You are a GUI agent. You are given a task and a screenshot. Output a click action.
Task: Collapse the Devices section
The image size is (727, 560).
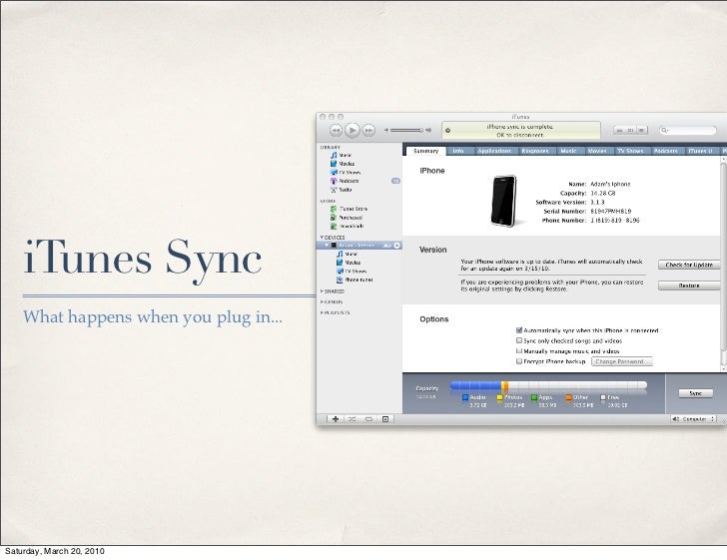[x=322, y=238]
